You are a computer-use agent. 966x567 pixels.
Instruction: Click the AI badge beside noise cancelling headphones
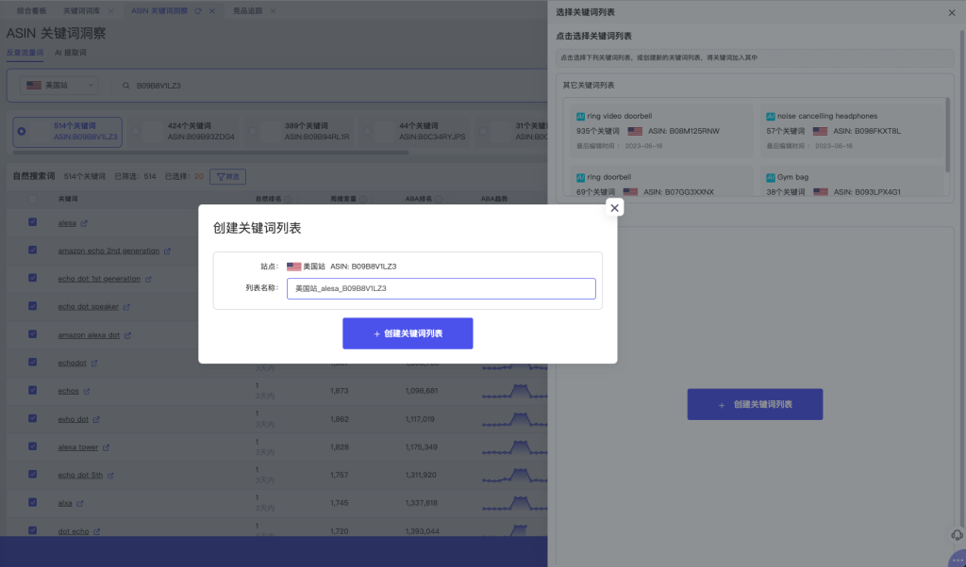(x=770, y=116)
